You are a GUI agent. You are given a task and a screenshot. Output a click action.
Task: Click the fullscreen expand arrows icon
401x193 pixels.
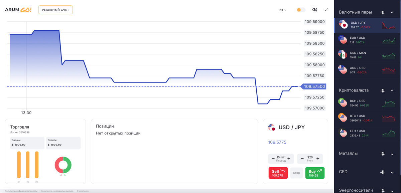click(326, 10)
